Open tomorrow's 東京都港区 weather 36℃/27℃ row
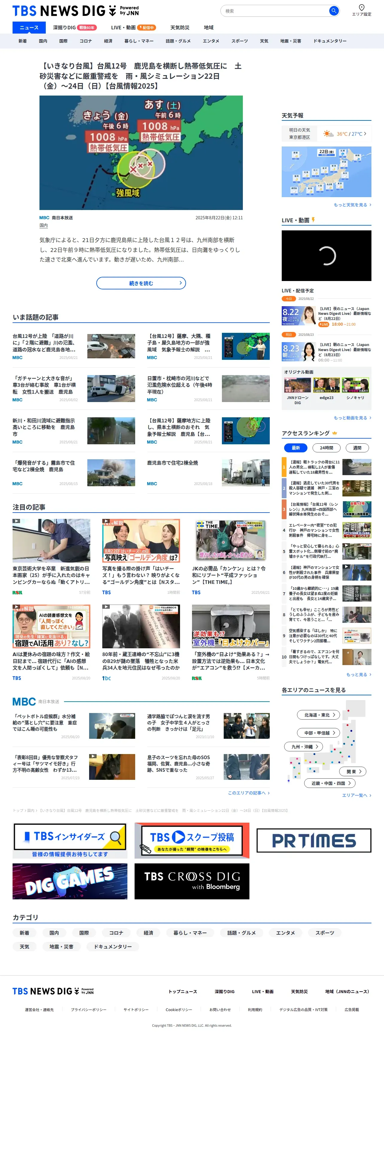The width and height of the screenshot is (384, 1154). (x=326, y=134)
